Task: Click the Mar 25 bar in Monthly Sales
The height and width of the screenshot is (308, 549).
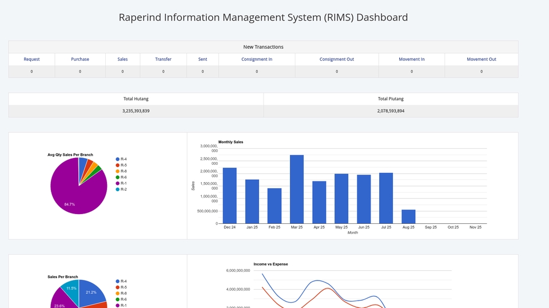Action: [297, 189]
